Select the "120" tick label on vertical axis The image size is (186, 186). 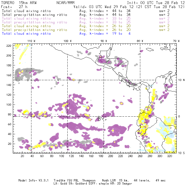(x=9, y=95)
